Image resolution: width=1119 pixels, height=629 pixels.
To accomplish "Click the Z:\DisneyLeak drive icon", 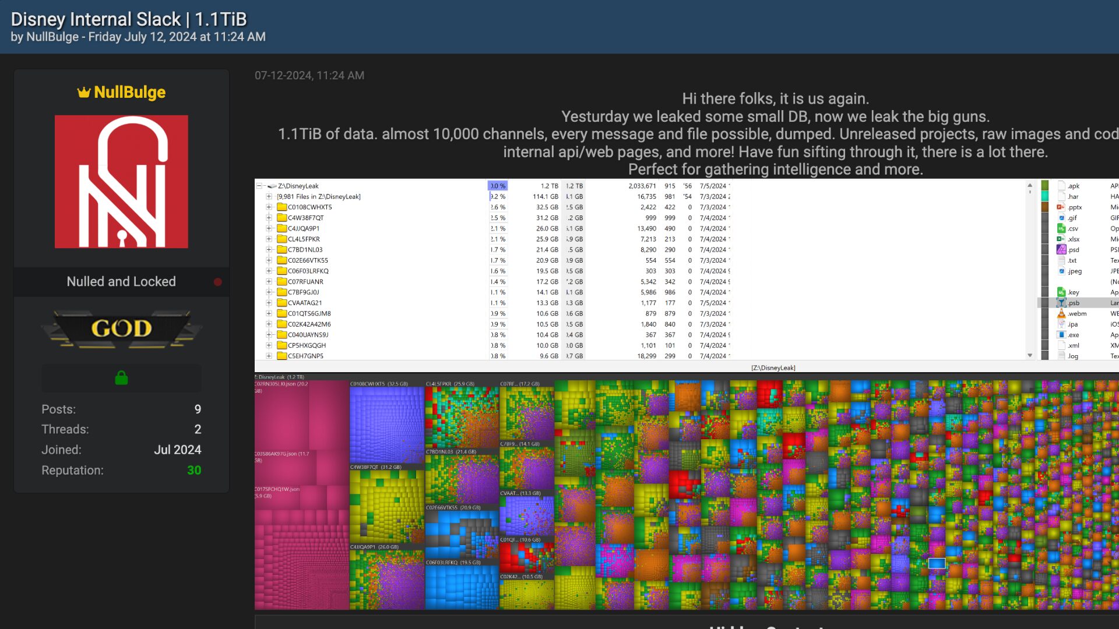I will point(272,186).
